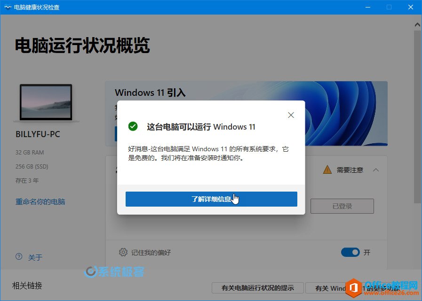This screenshot has height=301, width=422.
Task: Click the 需要注意 status label
Action: (350, 170)
